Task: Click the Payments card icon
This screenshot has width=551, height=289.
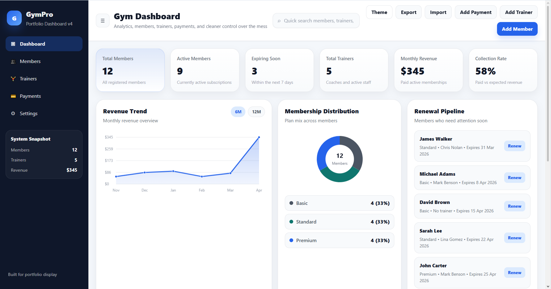Action: (13, 96)
